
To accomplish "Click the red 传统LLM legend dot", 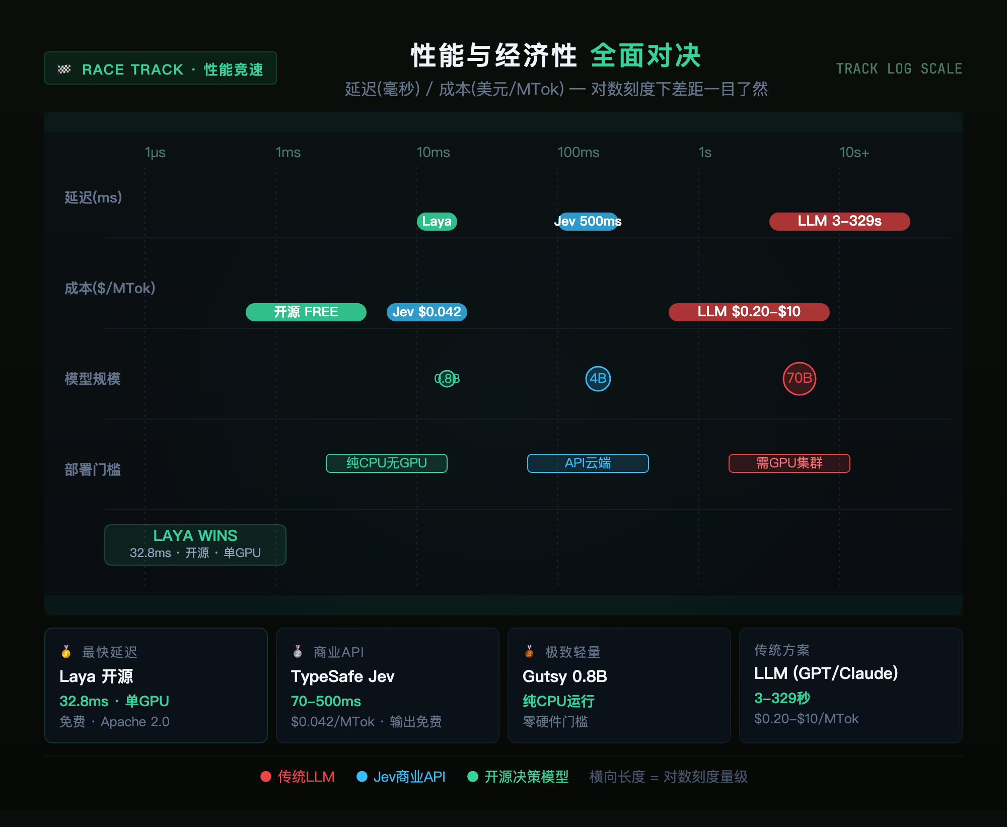I will pyautogui.click(x=266, y=777).
